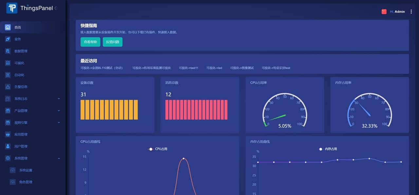Image resolution: width=419 pixels, height=195 pixels.
Task: Open the 角色管理 submenu item
Action: click(26, 182)
